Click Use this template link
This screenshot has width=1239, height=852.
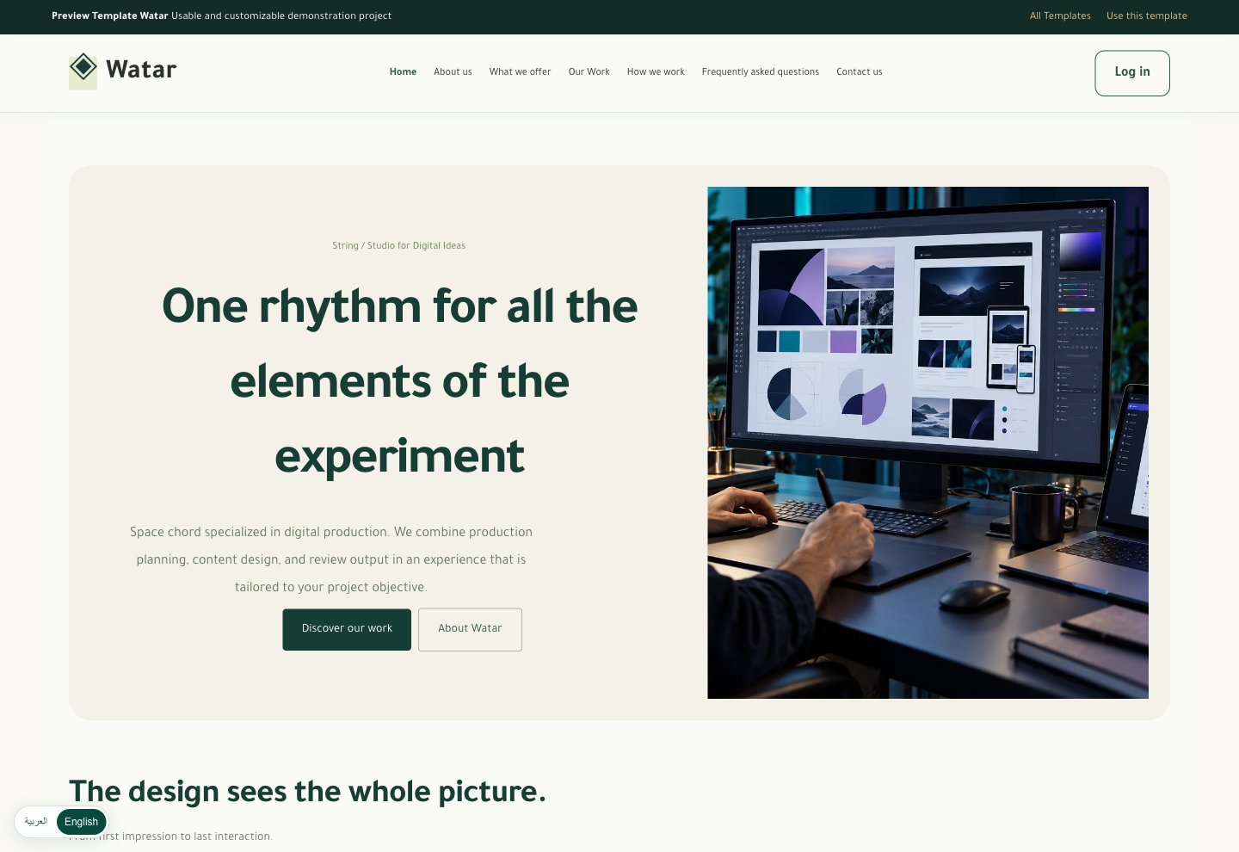(x=1146, y=16)
